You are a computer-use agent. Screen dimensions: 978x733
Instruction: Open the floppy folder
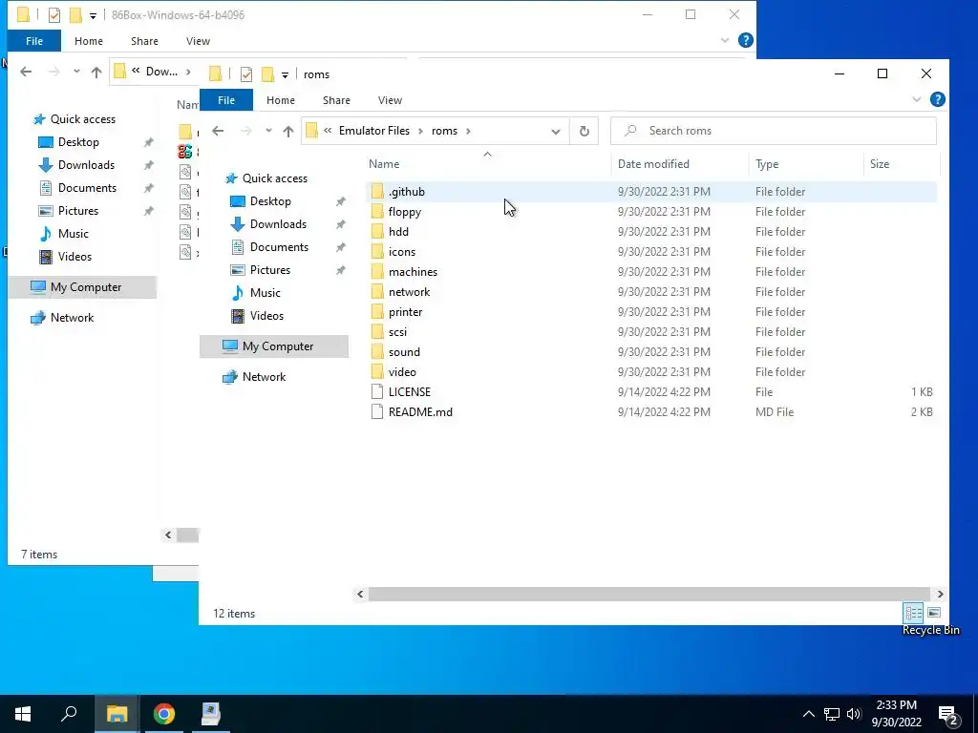(x=404, y=212)
